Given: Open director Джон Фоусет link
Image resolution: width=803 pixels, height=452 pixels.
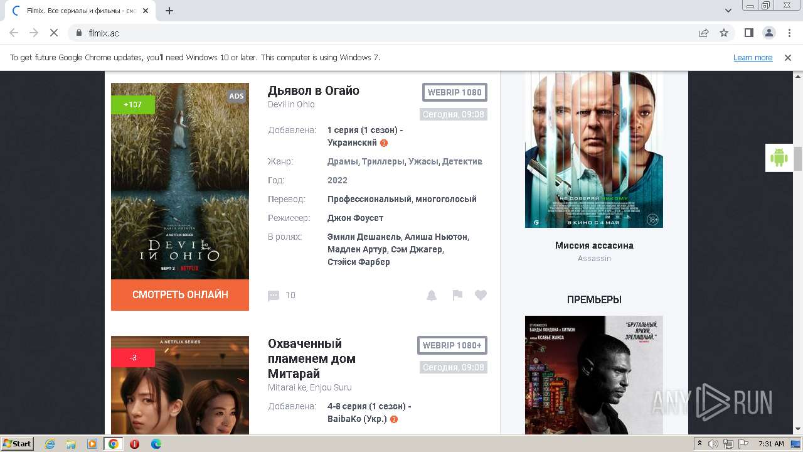Looking at the screenshot, I should tap(355, 218).
